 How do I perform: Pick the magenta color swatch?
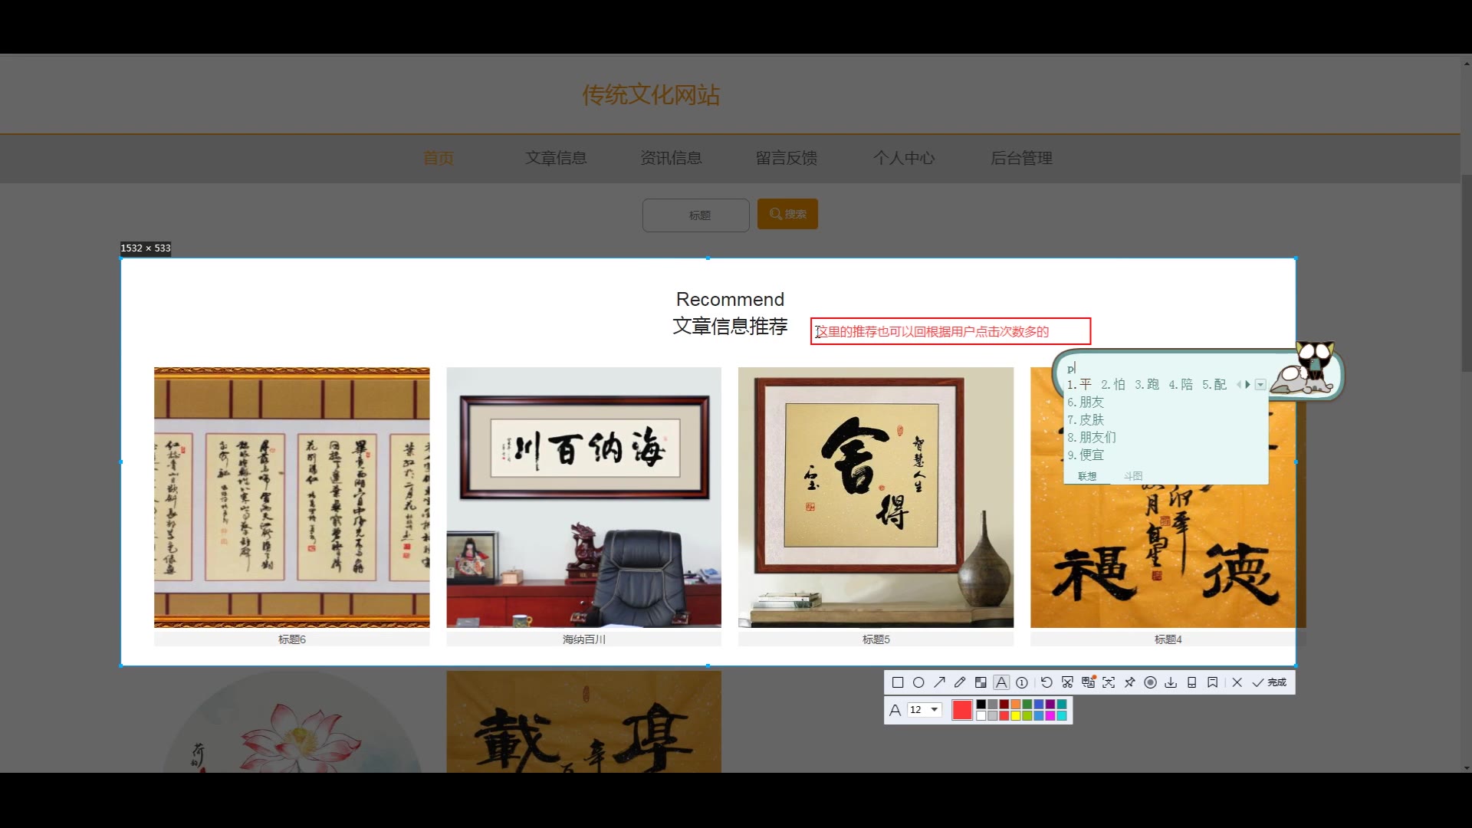(x=1050, y=715)
